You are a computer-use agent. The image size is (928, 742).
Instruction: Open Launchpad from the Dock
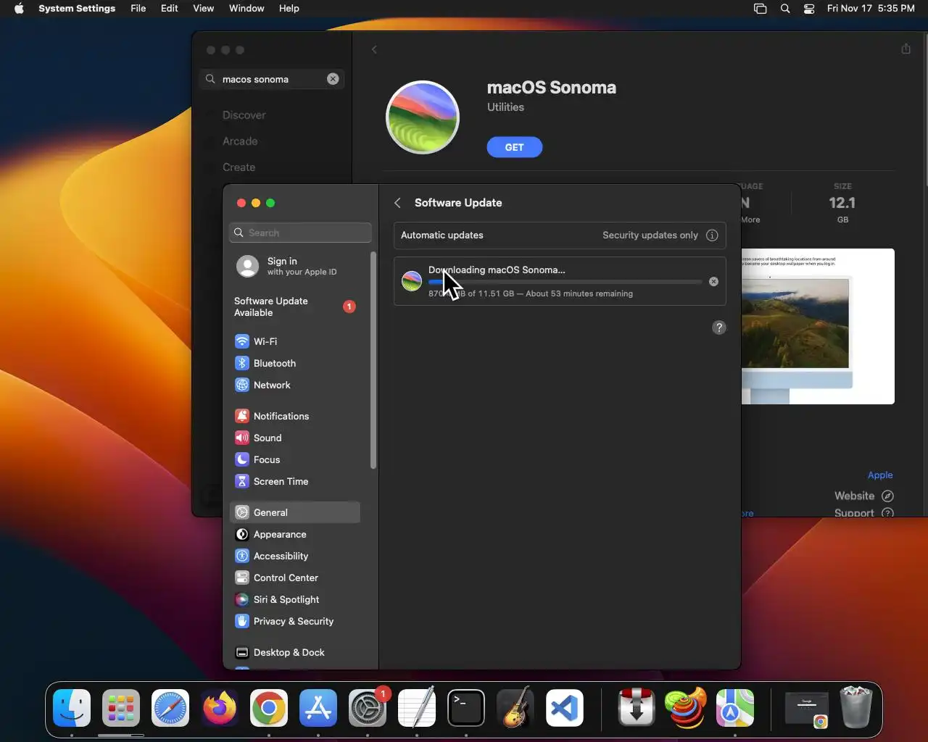121,708
